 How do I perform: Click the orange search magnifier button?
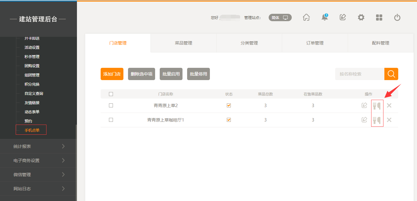point(391,74)
